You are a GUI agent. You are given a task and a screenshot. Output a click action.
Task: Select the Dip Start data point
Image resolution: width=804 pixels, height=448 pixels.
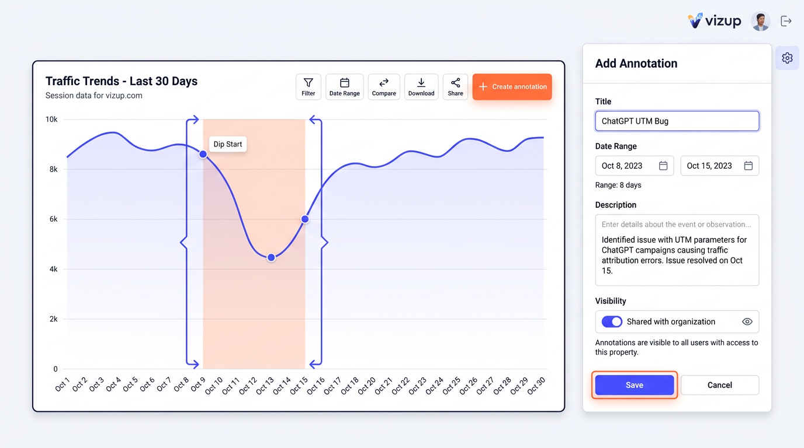(203, 154)
